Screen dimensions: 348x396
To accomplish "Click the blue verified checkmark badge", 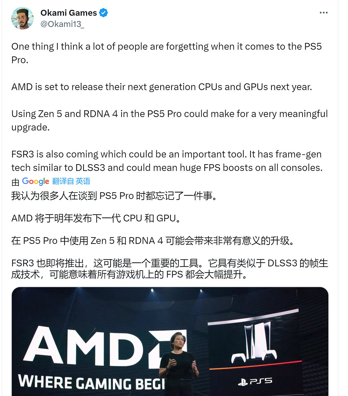I will click(x=104, y=12).
